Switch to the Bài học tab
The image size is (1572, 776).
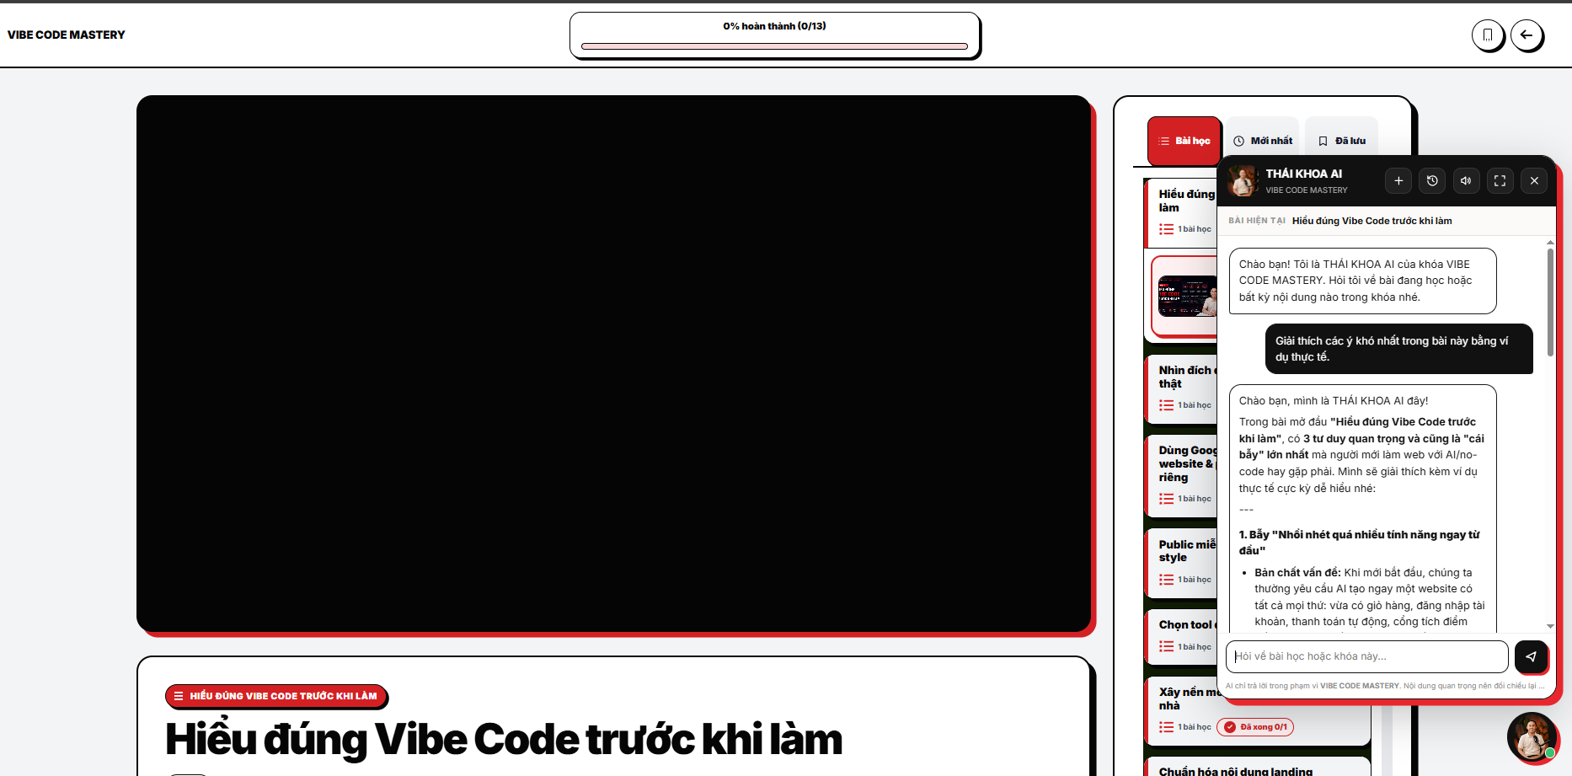click(x=1184, y=141)
